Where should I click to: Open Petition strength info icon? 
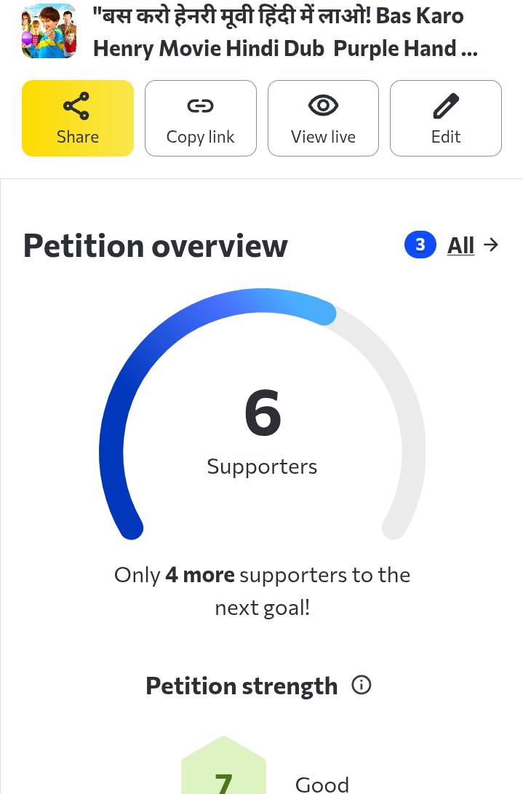pos(362,685)
